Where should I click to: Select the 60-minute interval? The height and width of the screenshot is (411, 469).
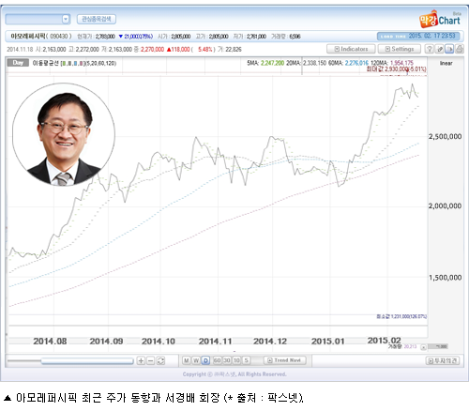coord(218,360)
